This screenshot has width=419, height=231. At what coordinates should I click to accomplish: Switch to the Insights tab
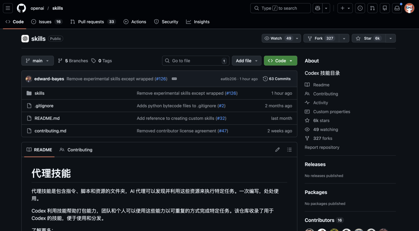(198, 22)
